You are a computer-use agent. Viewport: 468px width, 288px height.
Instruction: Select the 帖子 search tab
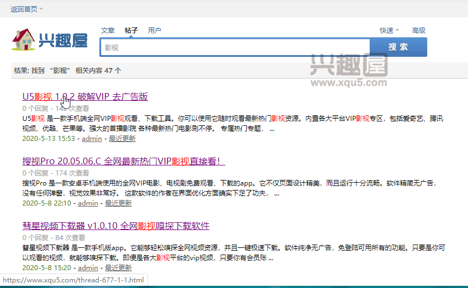131,31
